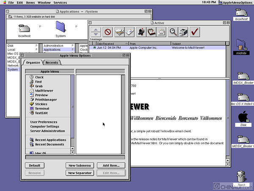The height and width of the screenshot is (191, 254).
Task: Open the Services menu in the menu bar
Action: coord(60,3)
